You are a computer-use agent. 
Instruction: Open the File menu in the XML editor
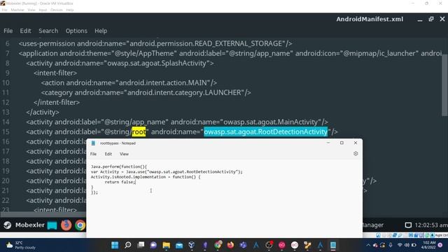pos(8,31)
